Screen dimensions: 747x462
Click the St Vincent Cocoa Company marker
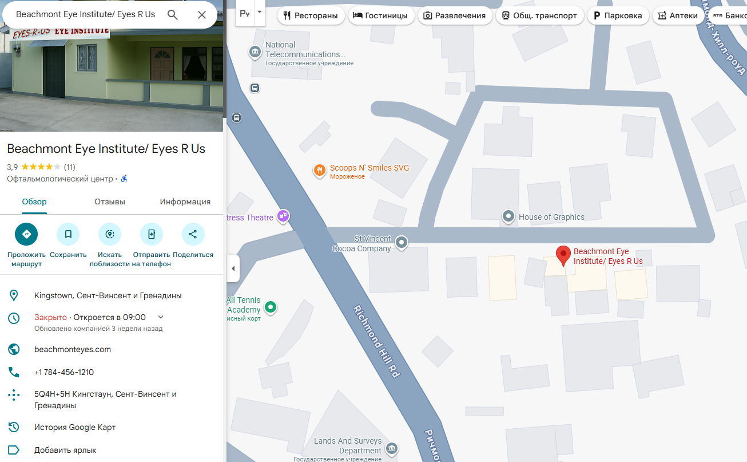point(402,243)
